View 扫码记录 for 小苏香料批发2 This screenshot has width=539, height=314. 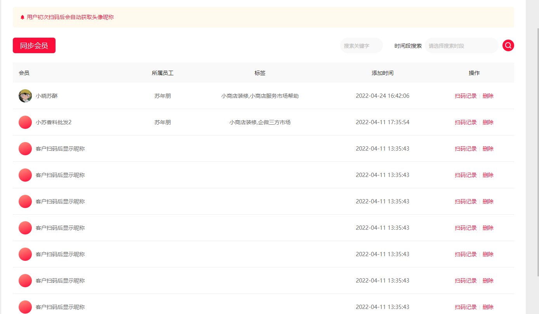pos(466,122)
